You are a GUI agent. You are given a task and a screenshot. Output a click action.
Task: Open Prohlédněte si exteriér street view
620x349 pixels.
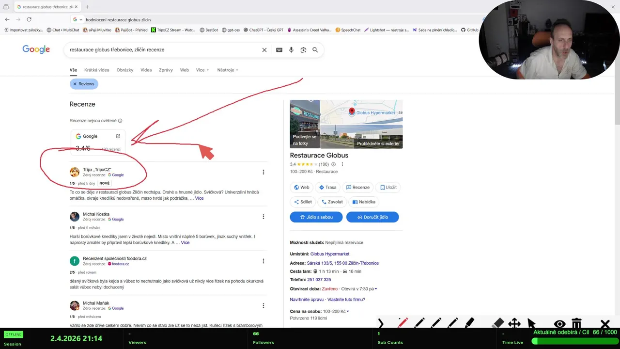361,136
